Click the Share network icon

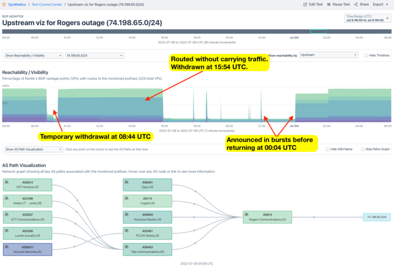356,4
